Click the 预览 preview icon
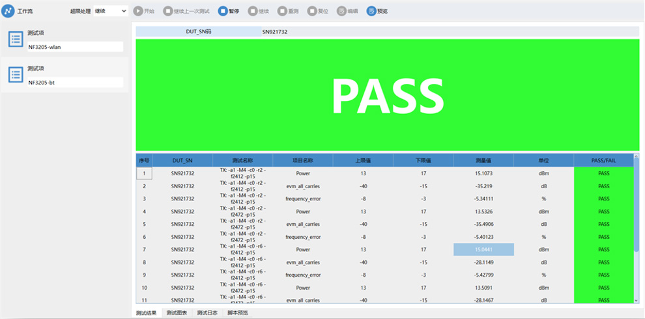The width and height of the screenshot is (645, 319). [x=371, y=11]
